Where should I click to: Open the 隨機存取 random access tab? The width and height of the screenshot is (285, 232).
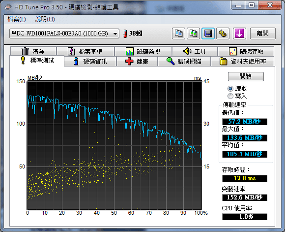(246, 51)
